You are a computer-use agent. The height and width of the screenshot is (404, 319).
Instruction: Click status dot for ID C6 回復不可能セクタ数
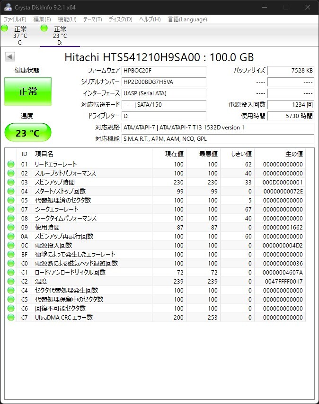coord(11,308)
